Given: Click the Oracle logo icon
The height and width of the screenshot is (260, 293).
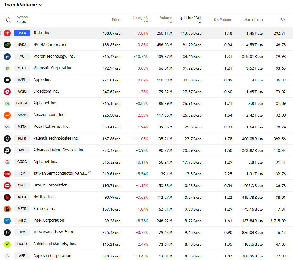Looking at the screenshot, I should [7, 186].
